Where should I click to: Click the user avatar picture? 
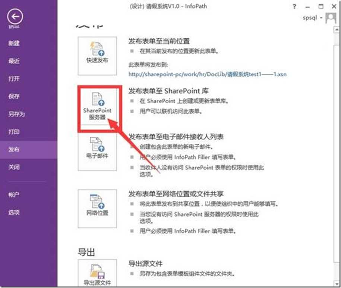331,18
